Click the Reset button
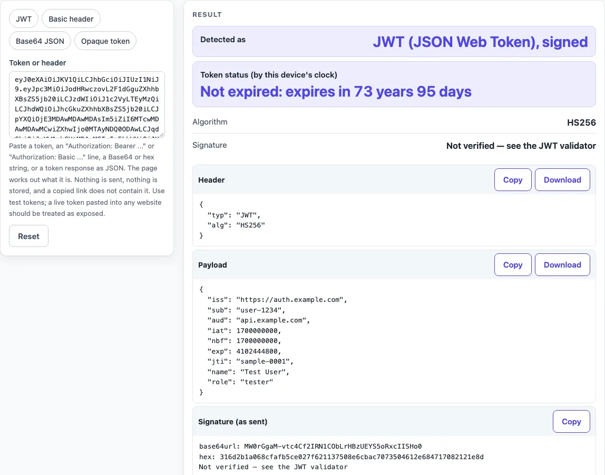The height and width of the screenshot is (475, 605). (28, 236)
